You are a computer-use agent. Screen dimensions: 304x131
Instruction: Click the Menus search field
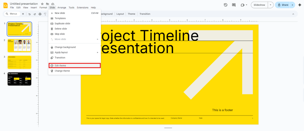pos(13,14)
